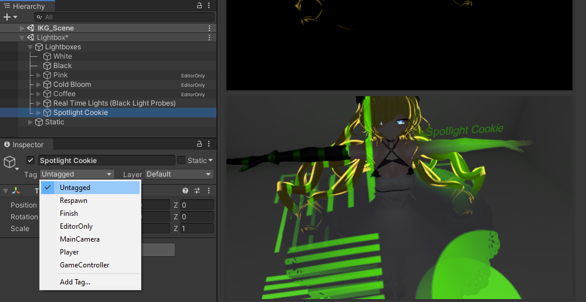Viewport: 586px width, 302px height.
Task: Expand the Static object
Action: (x=31, y=122)
